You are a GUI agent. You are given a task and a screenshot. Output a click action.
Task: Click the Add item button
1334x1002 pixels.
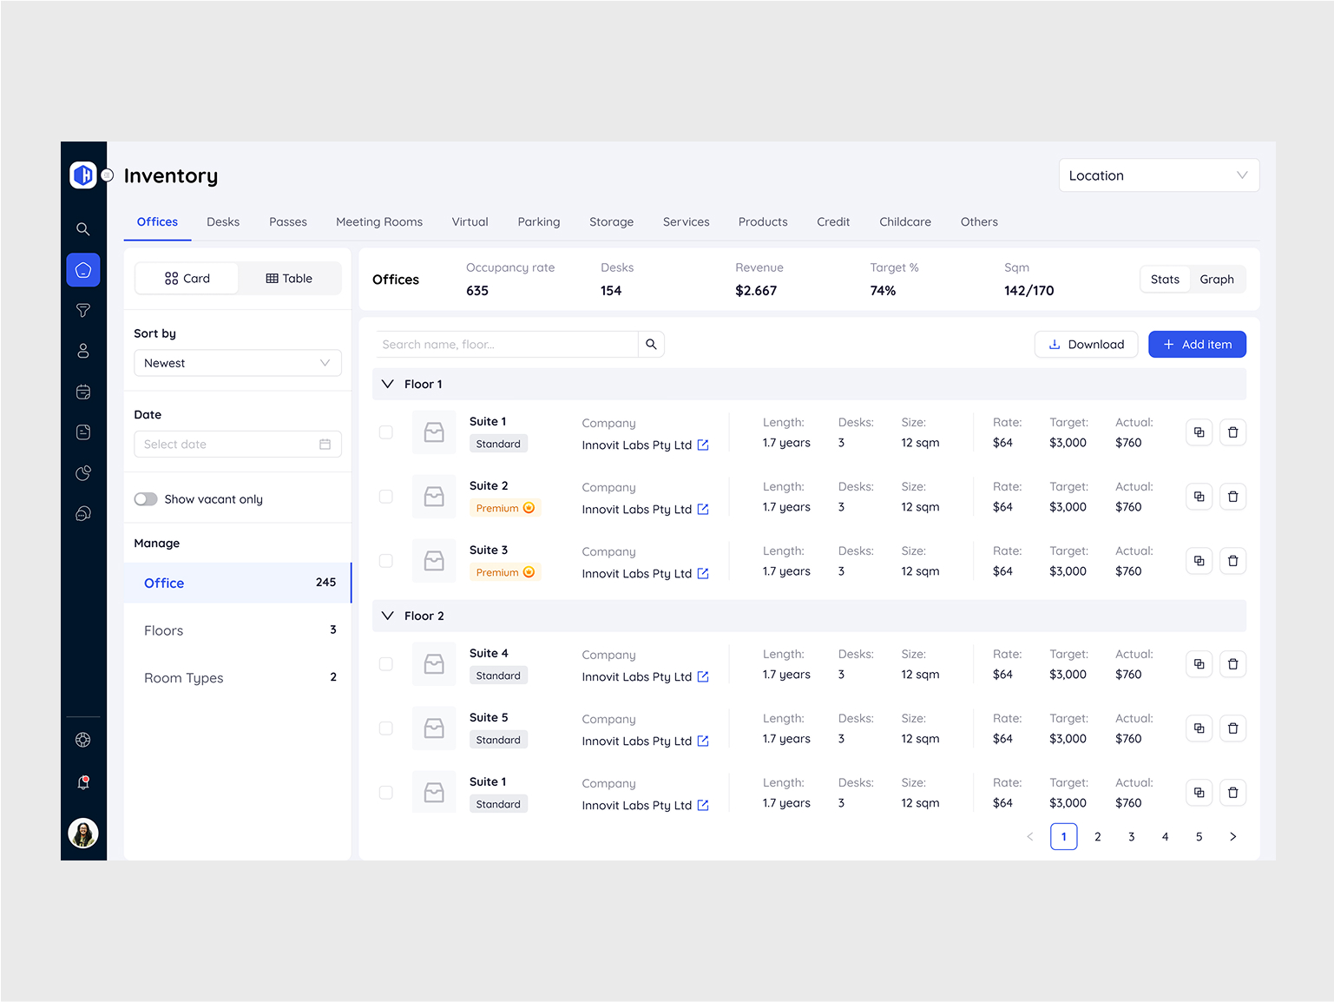click(x=1197, y=344)
